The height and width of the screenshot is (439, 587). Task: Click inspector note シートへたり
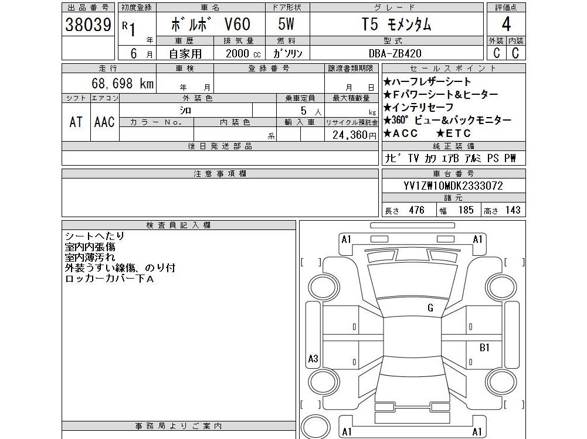point(94,236)
